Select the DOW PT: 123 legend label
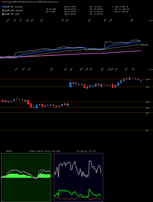 (x=12, y=14)
